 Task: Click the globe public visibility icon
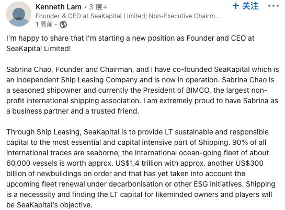tap(63, 24)
